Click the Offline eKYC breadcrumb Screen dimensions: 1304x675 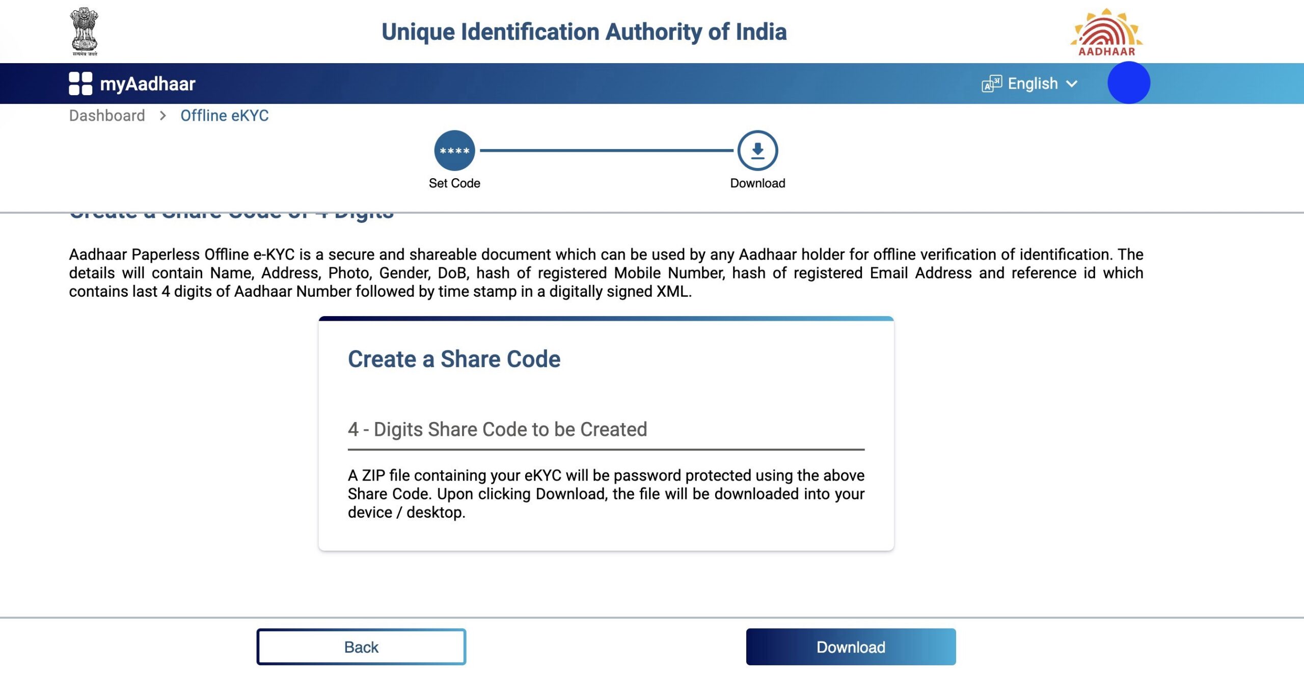224,116
